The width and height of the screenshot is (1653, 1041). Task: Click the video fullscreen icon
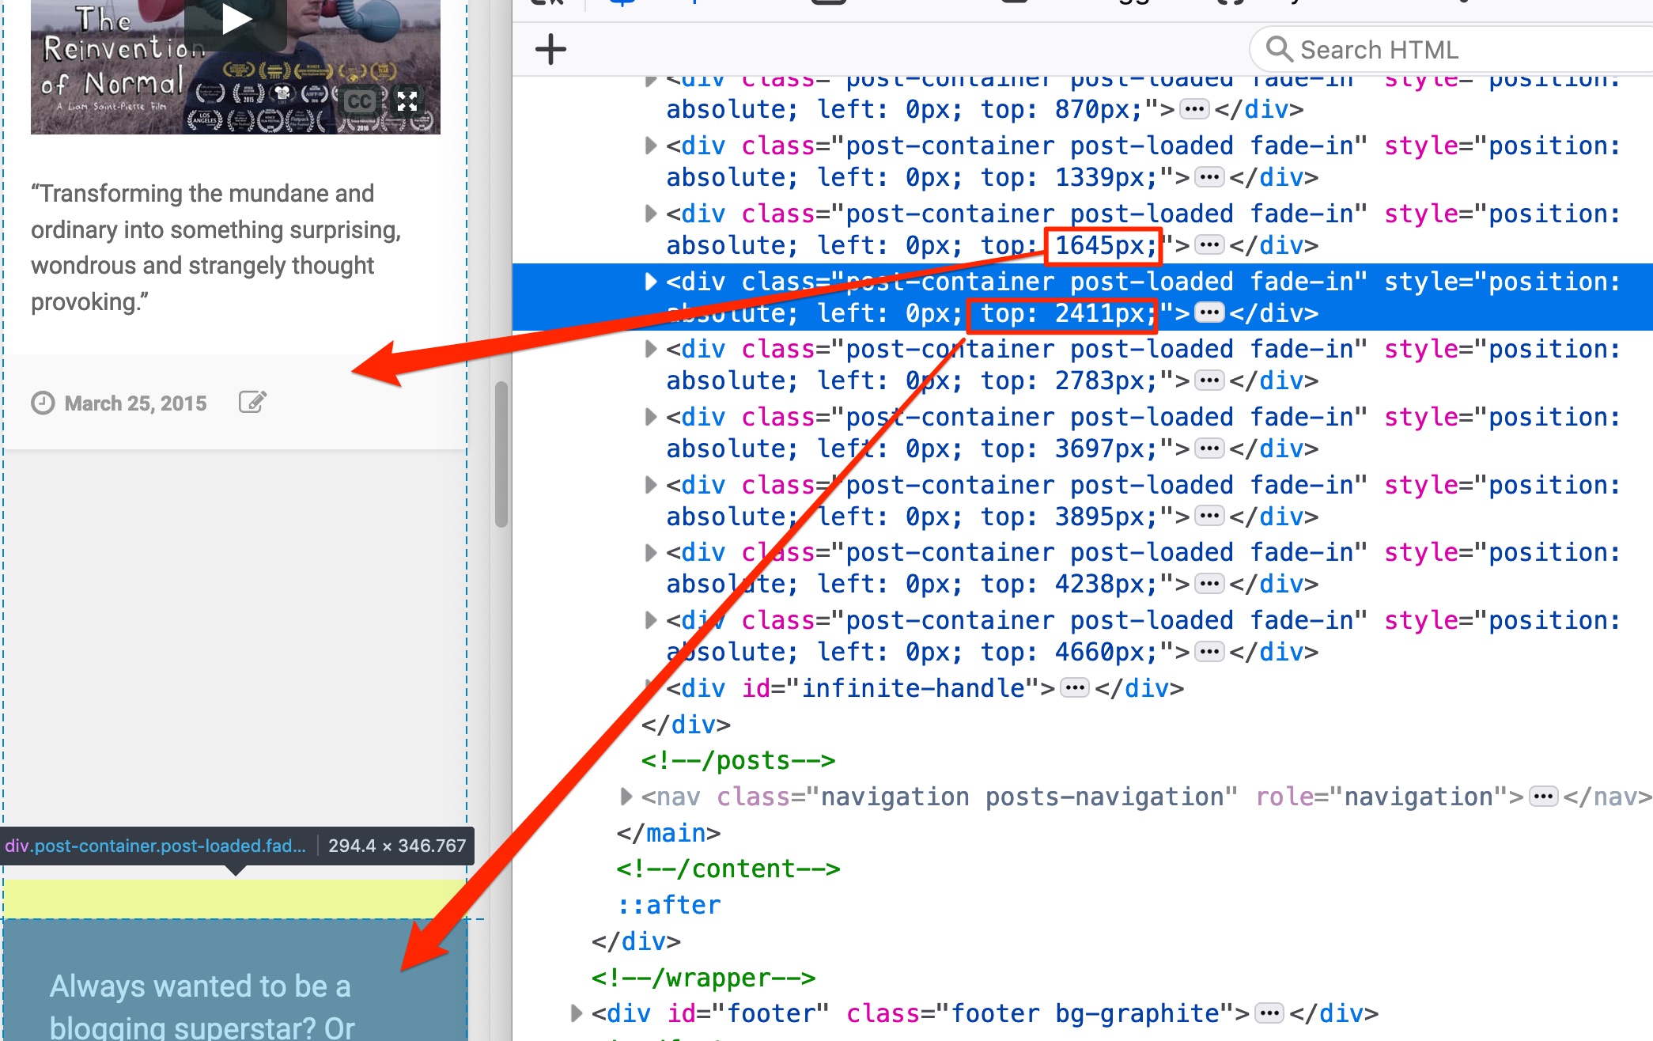407,100
